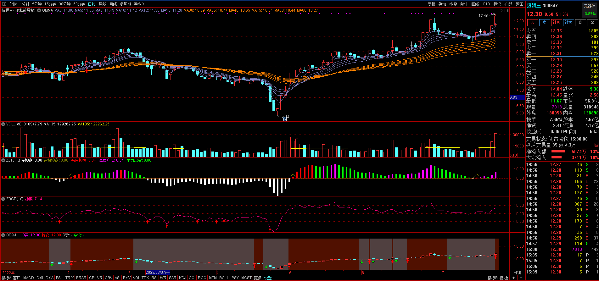Image resolution: width=599 pixels, height=281 pixels.
Task: Click the plus zoom button at bottom right
Action: coord(514,278)
